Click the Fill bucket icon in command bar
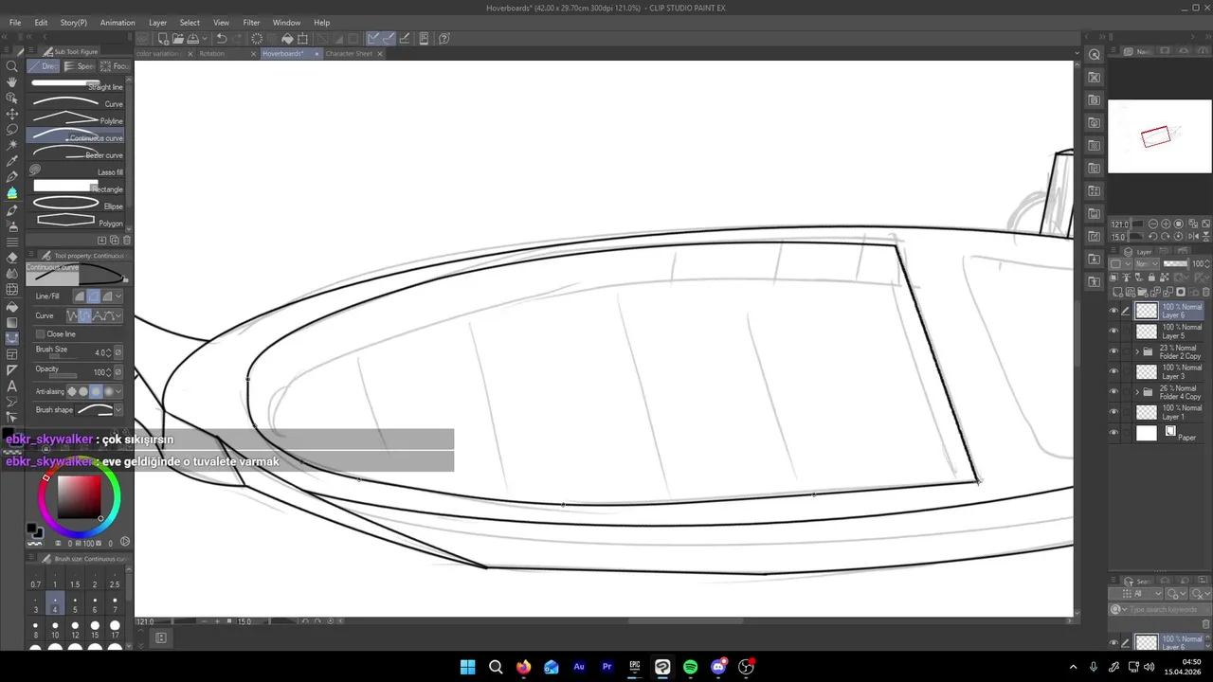 coord(287,39)
